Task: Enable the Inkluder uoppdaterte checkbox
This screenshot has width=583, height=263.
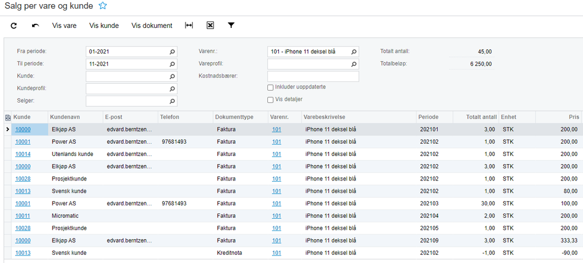Action: pos(270,87)
